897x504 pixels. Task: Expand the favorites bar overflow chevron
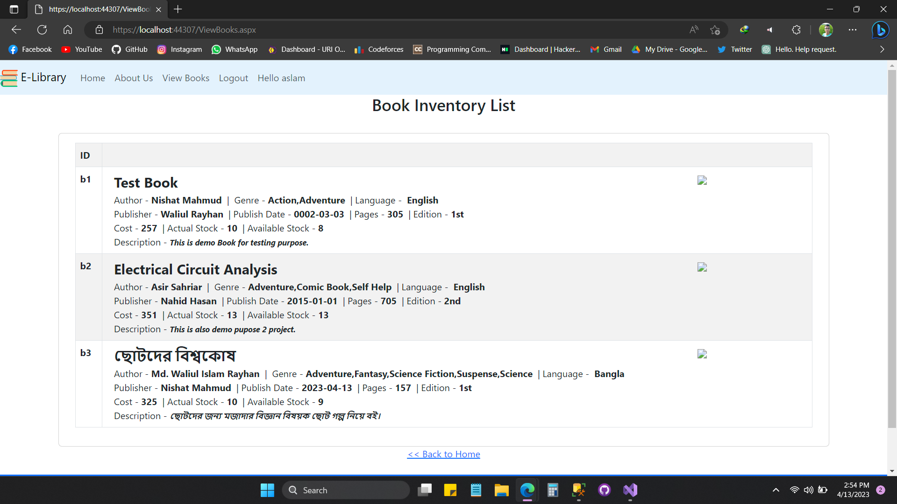[883, 49]
